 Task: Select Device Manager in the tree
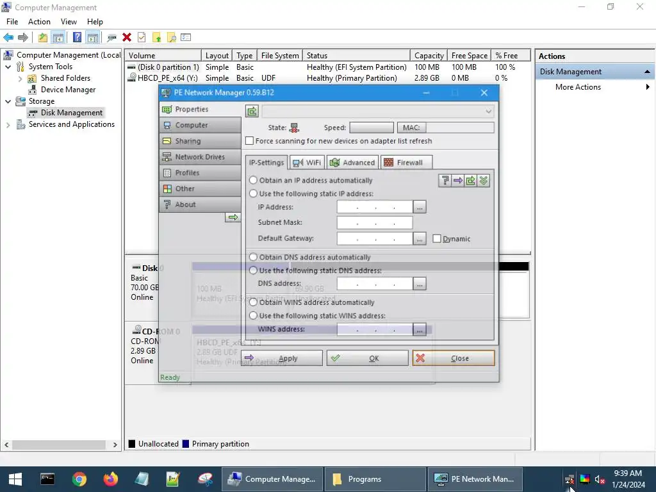(x=68, y=90)
